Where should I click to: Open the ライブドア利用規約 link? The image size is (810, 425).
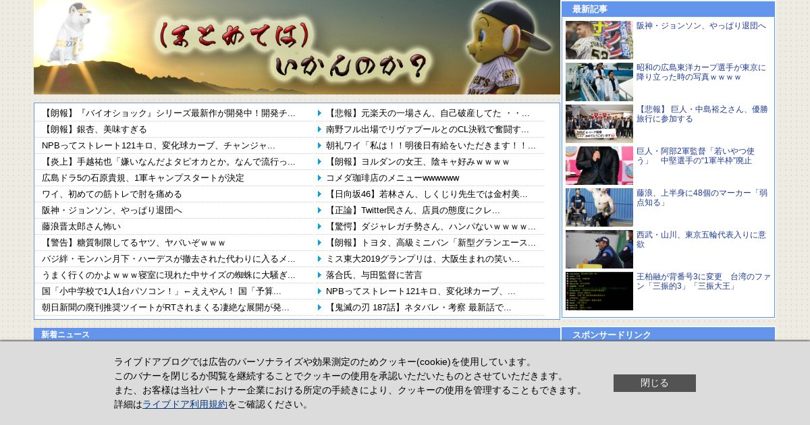pos(185,404)
